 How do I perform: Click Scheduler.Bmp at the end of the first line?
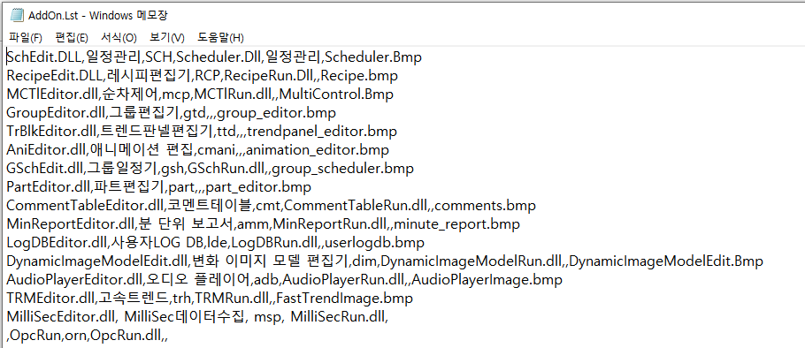(x=373, y=57)
